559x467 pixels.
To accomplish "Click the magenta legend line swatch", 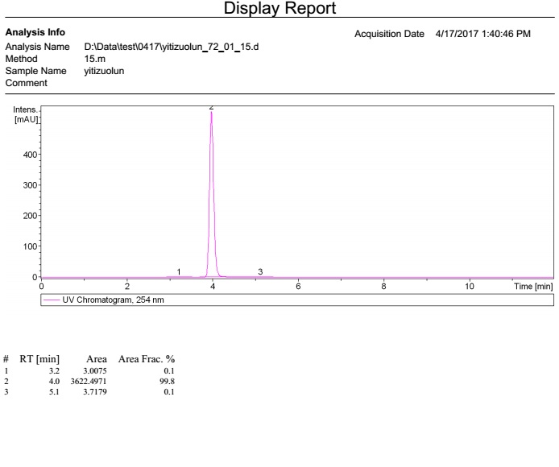I will coord(52,300).
